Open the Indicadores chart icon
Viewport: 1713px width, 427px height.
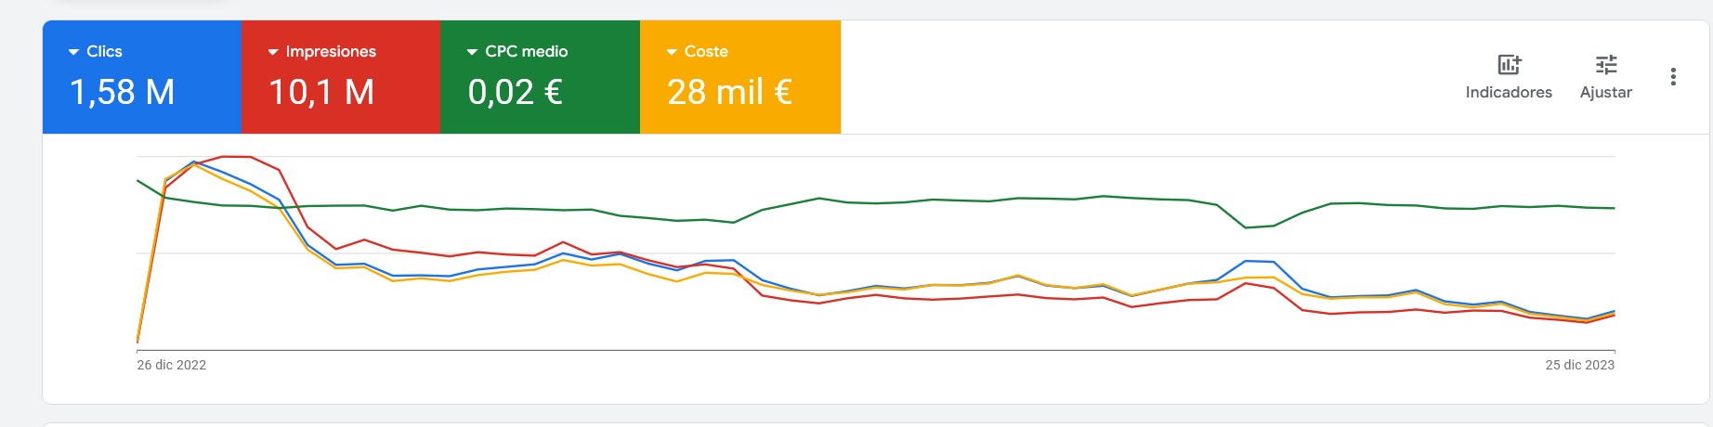click(x=1509, y=64)
